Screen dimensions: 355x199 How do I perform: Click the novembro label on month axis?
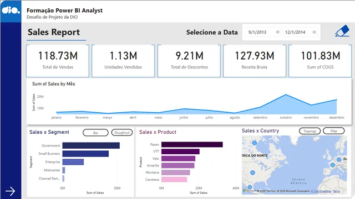(311, 118)
